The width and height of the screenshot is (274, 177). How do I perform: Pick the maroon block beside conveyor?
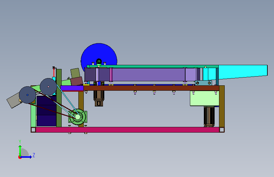pyautogui.click(x=76, y=81)
